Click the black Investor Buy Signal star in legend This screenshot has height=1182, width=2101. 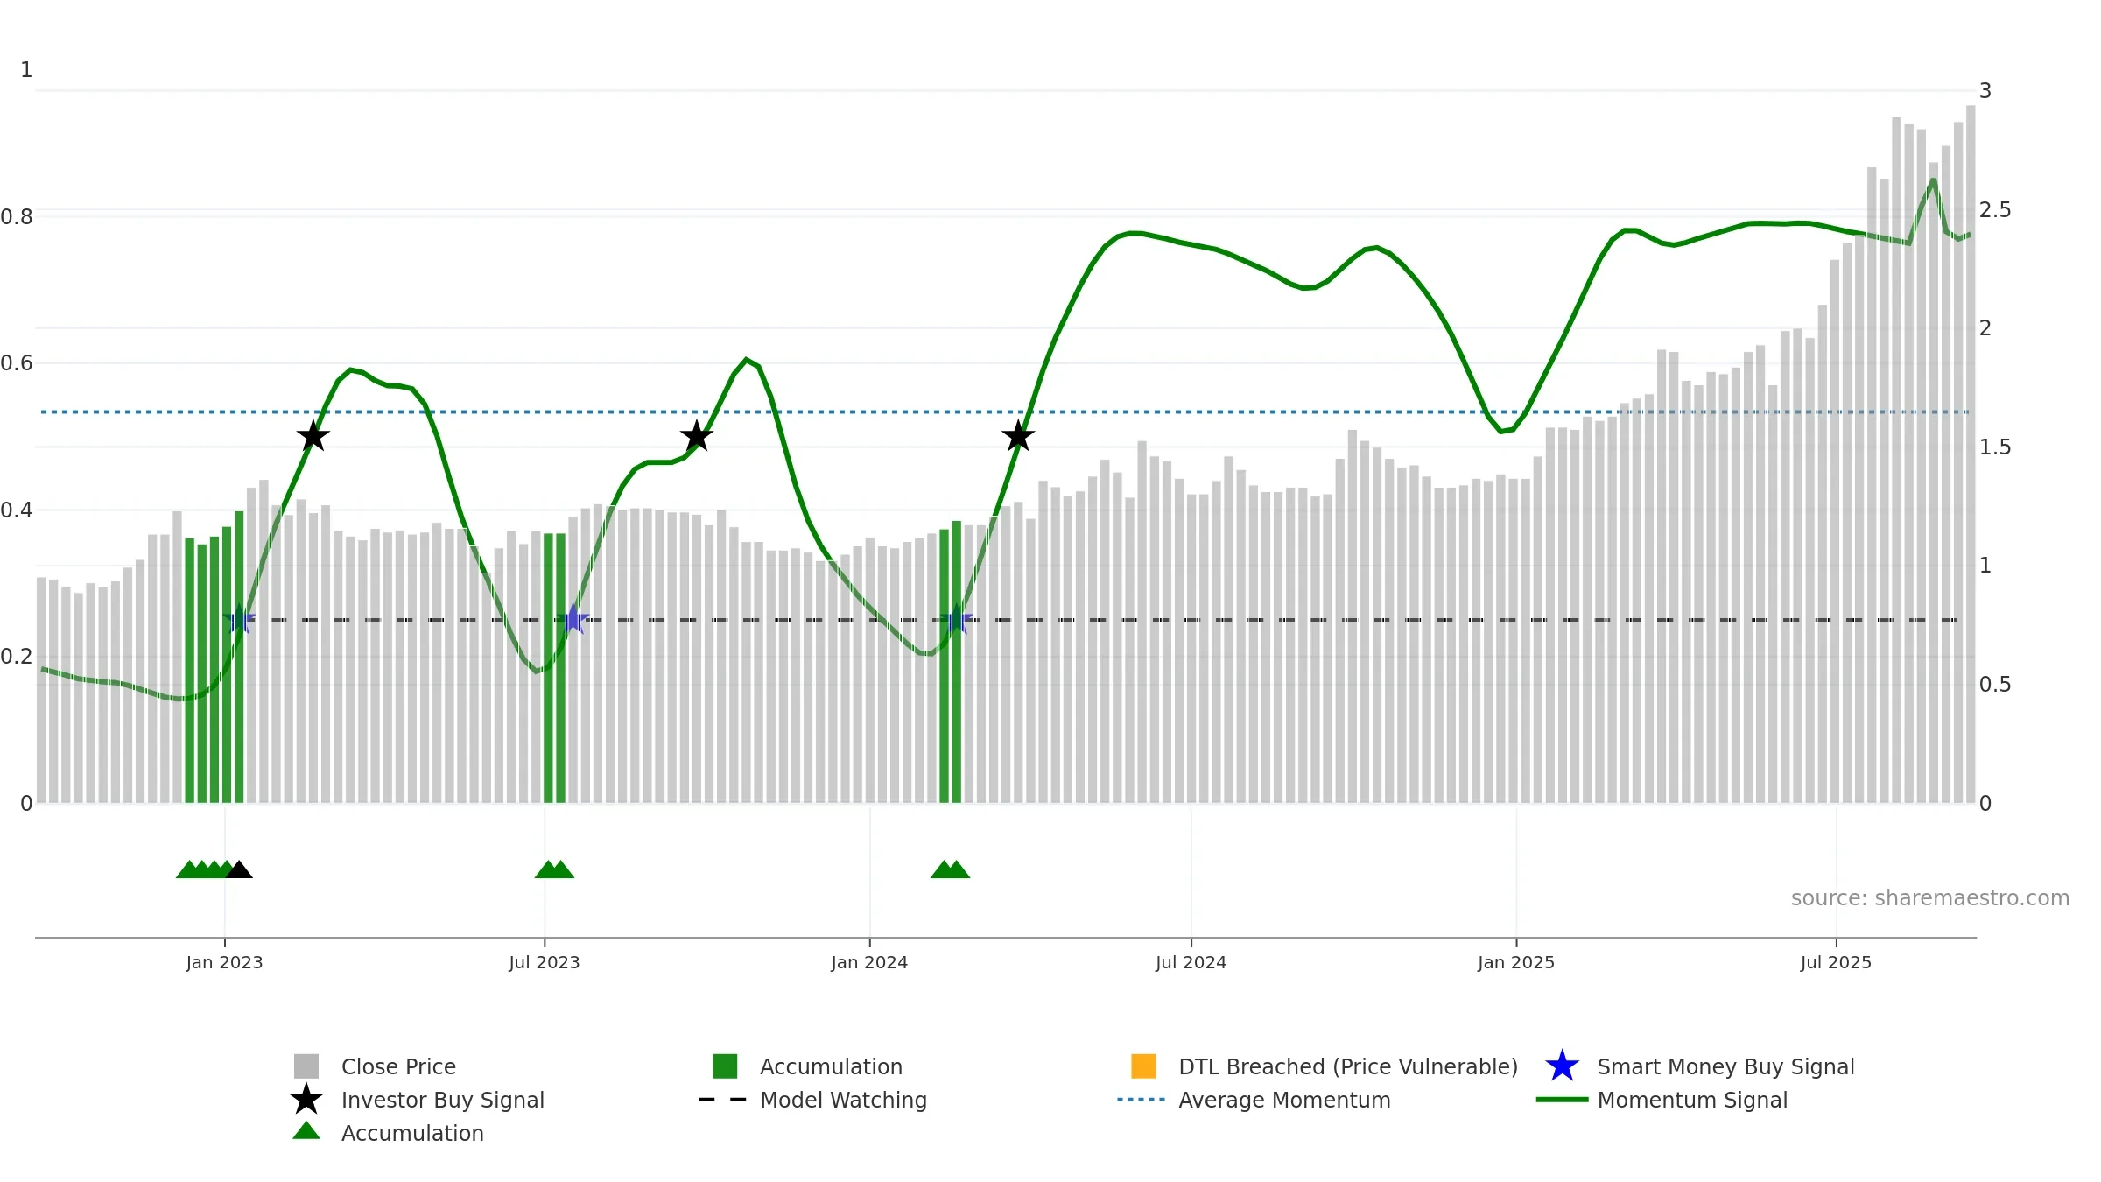(x=306, y=1100)
